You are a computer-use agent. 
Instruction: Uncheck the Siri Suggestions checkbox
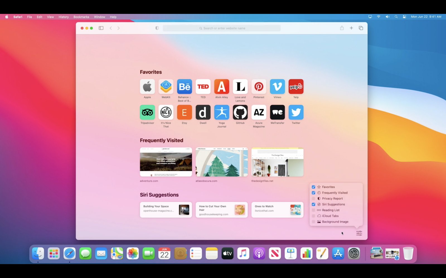tap(313, 204)
